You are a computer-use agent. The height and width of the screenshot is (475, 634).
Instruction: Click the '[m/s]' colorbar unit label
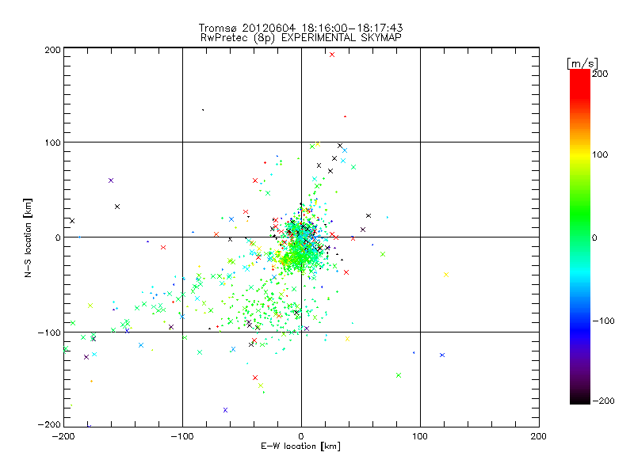point(582,63)
